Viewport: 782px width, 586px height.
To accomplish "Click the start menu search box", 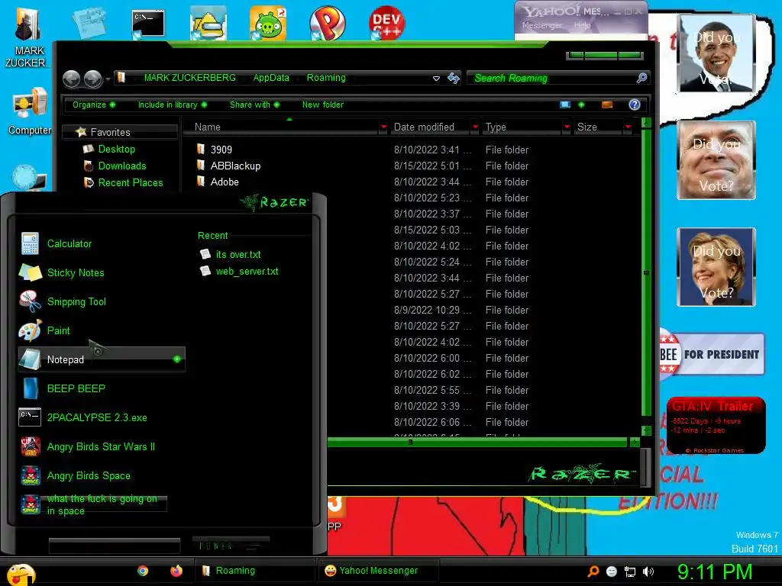I will click(115, 546).
